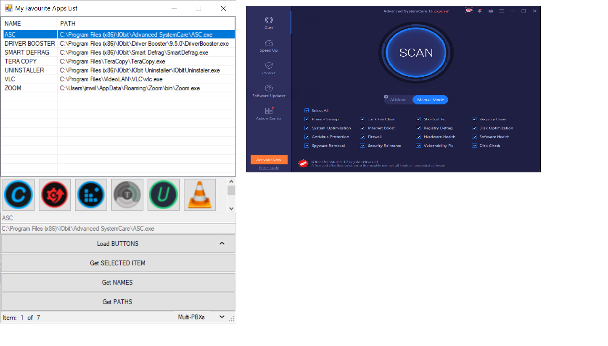The width and height of the screenshot is (608, 346).
Task: Sort by the PATH column header
Action: point(146,23)
